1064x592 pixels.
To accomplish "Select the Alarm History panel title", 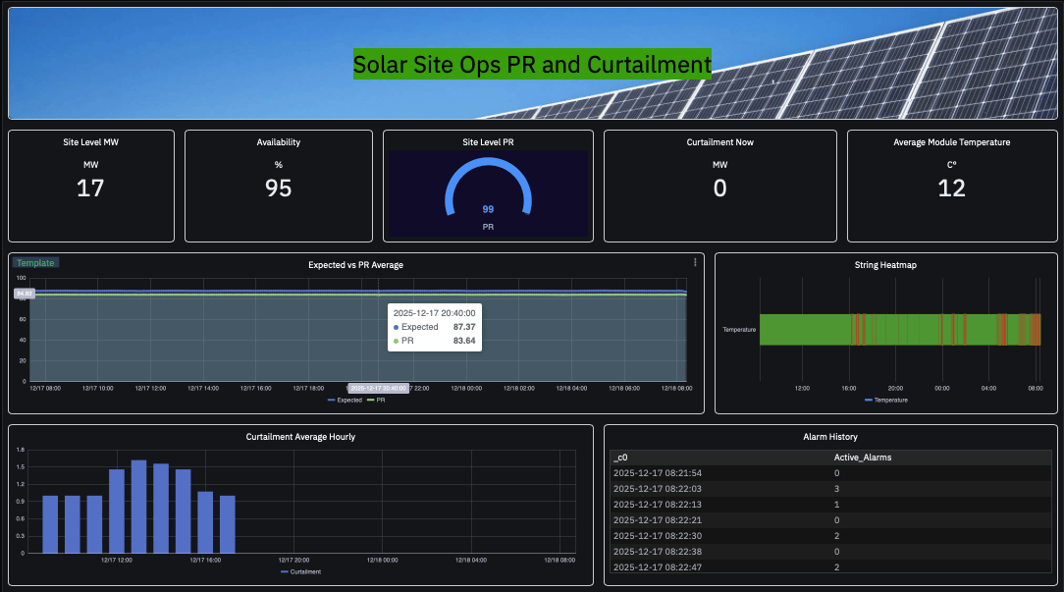I will point(830,437).
